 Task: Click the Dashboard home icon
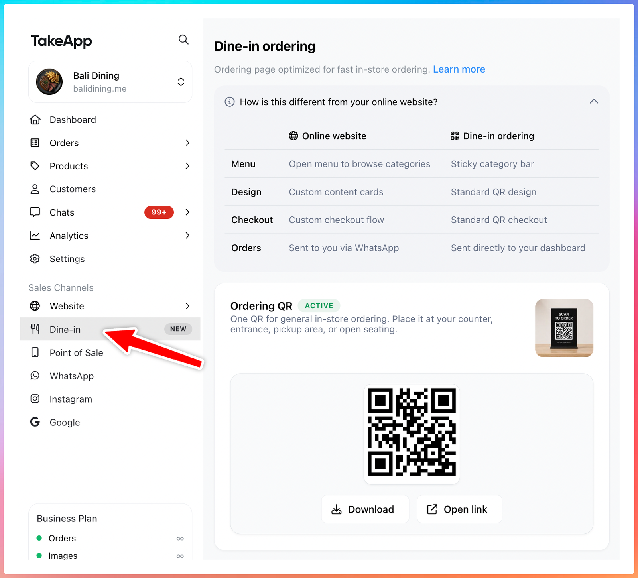[35, 120]
